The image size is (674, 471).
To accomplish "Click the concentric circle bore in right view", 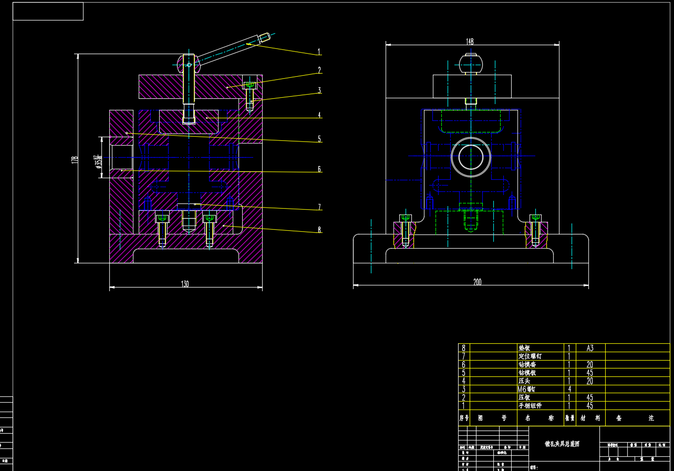I will coord(470,157).
